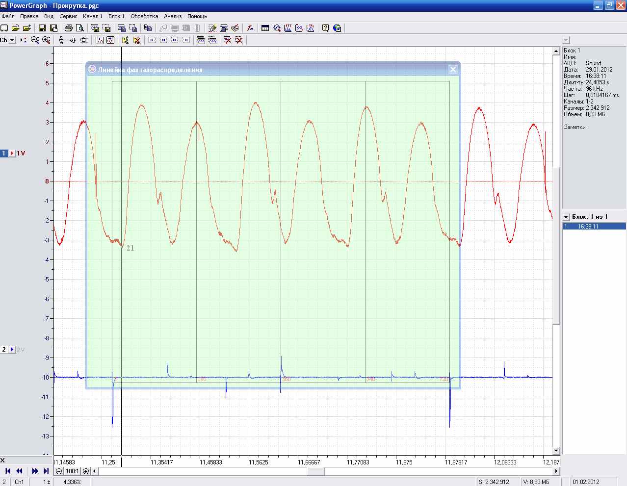The image size is (627, 486).
Task: Click the 29.01.2012 date value
Action: pyautogui.click(x=600, y=70)
